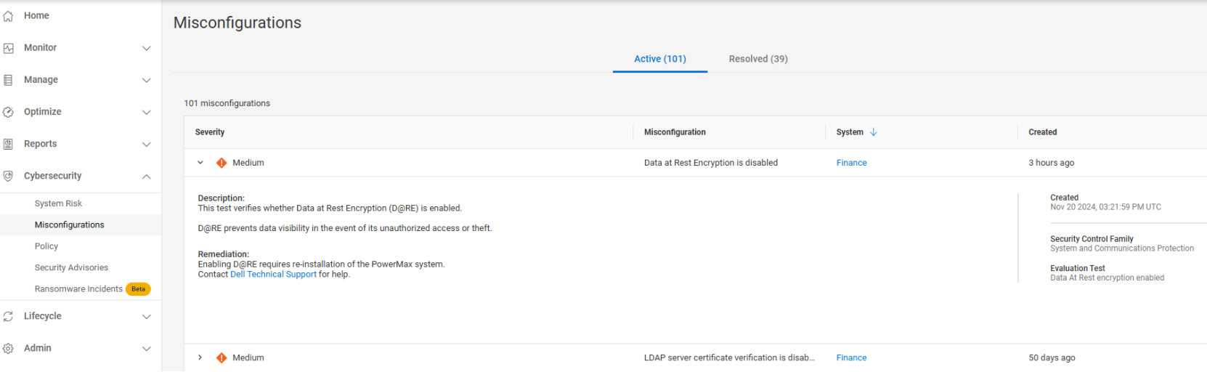Sort by the System column header

point(850,132)
